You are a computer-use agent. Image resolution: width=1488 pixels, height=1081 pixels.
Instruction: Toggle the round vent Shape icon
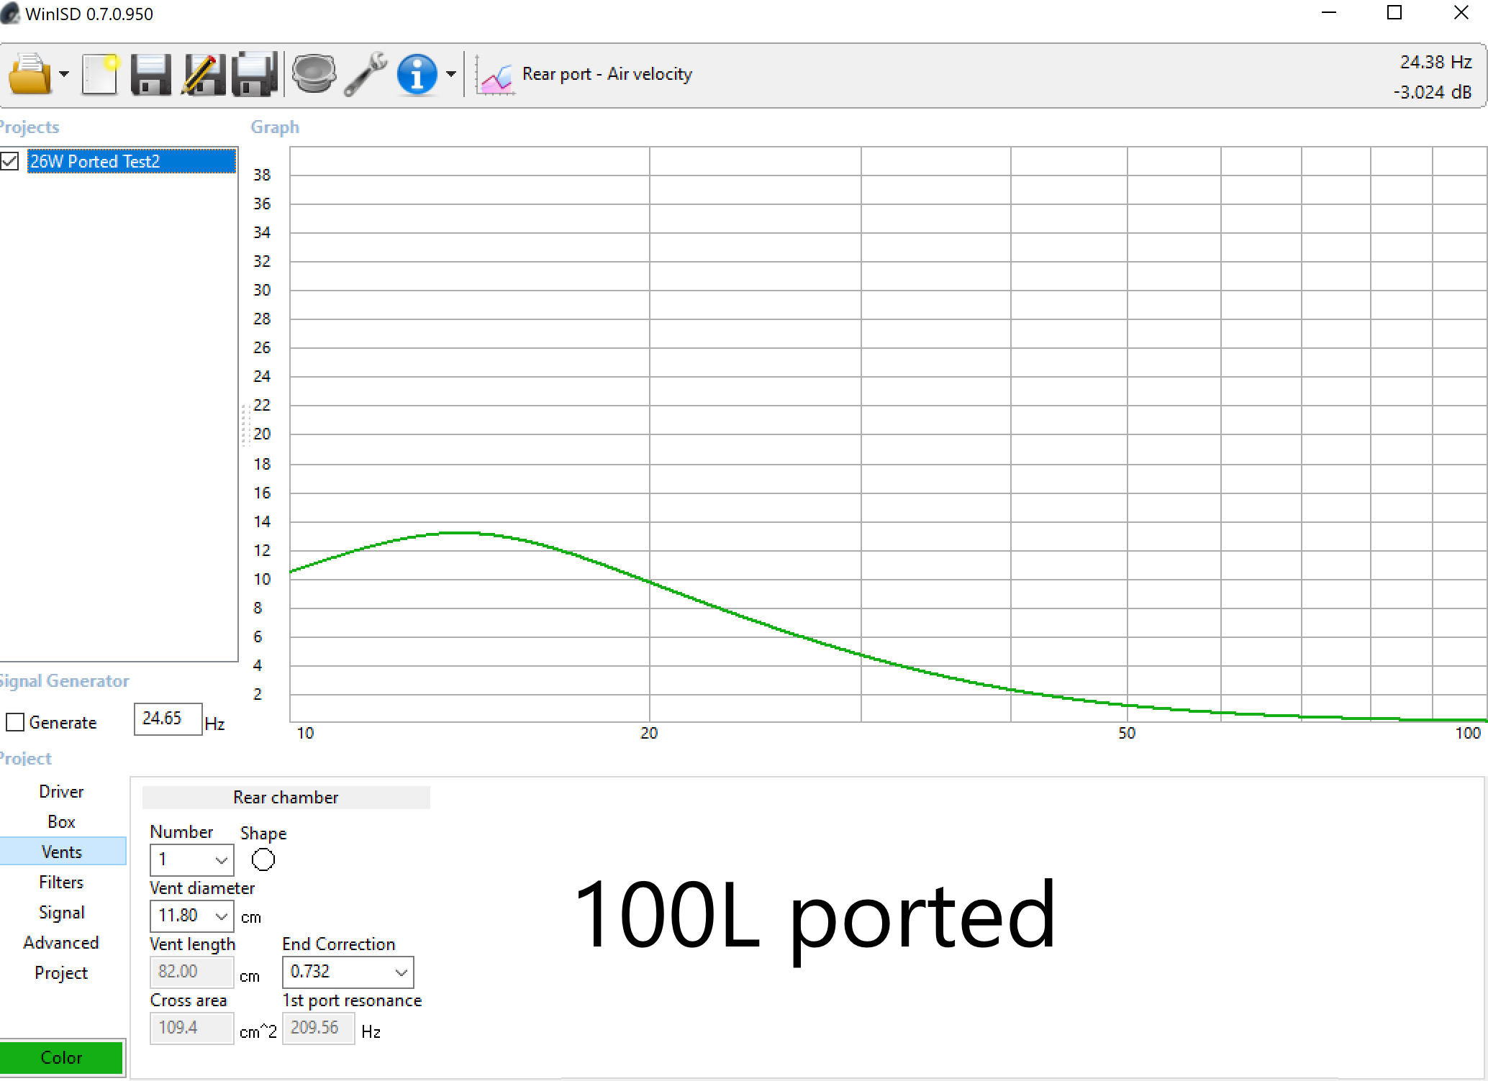coord(263,859)
